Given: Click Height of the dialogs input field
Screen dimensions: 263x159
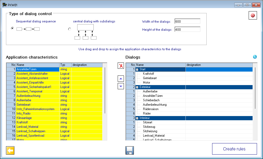Looking at the screenshot, I should [187, 29].
